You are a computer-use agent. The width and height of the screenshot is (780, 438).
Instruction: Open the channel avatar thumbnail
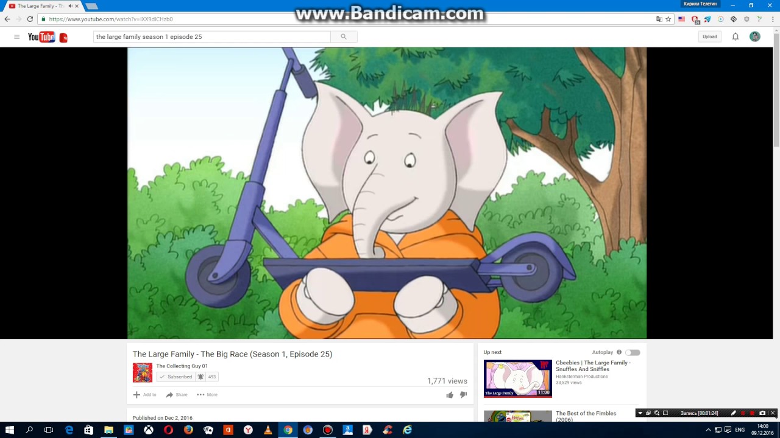[143, 372]
